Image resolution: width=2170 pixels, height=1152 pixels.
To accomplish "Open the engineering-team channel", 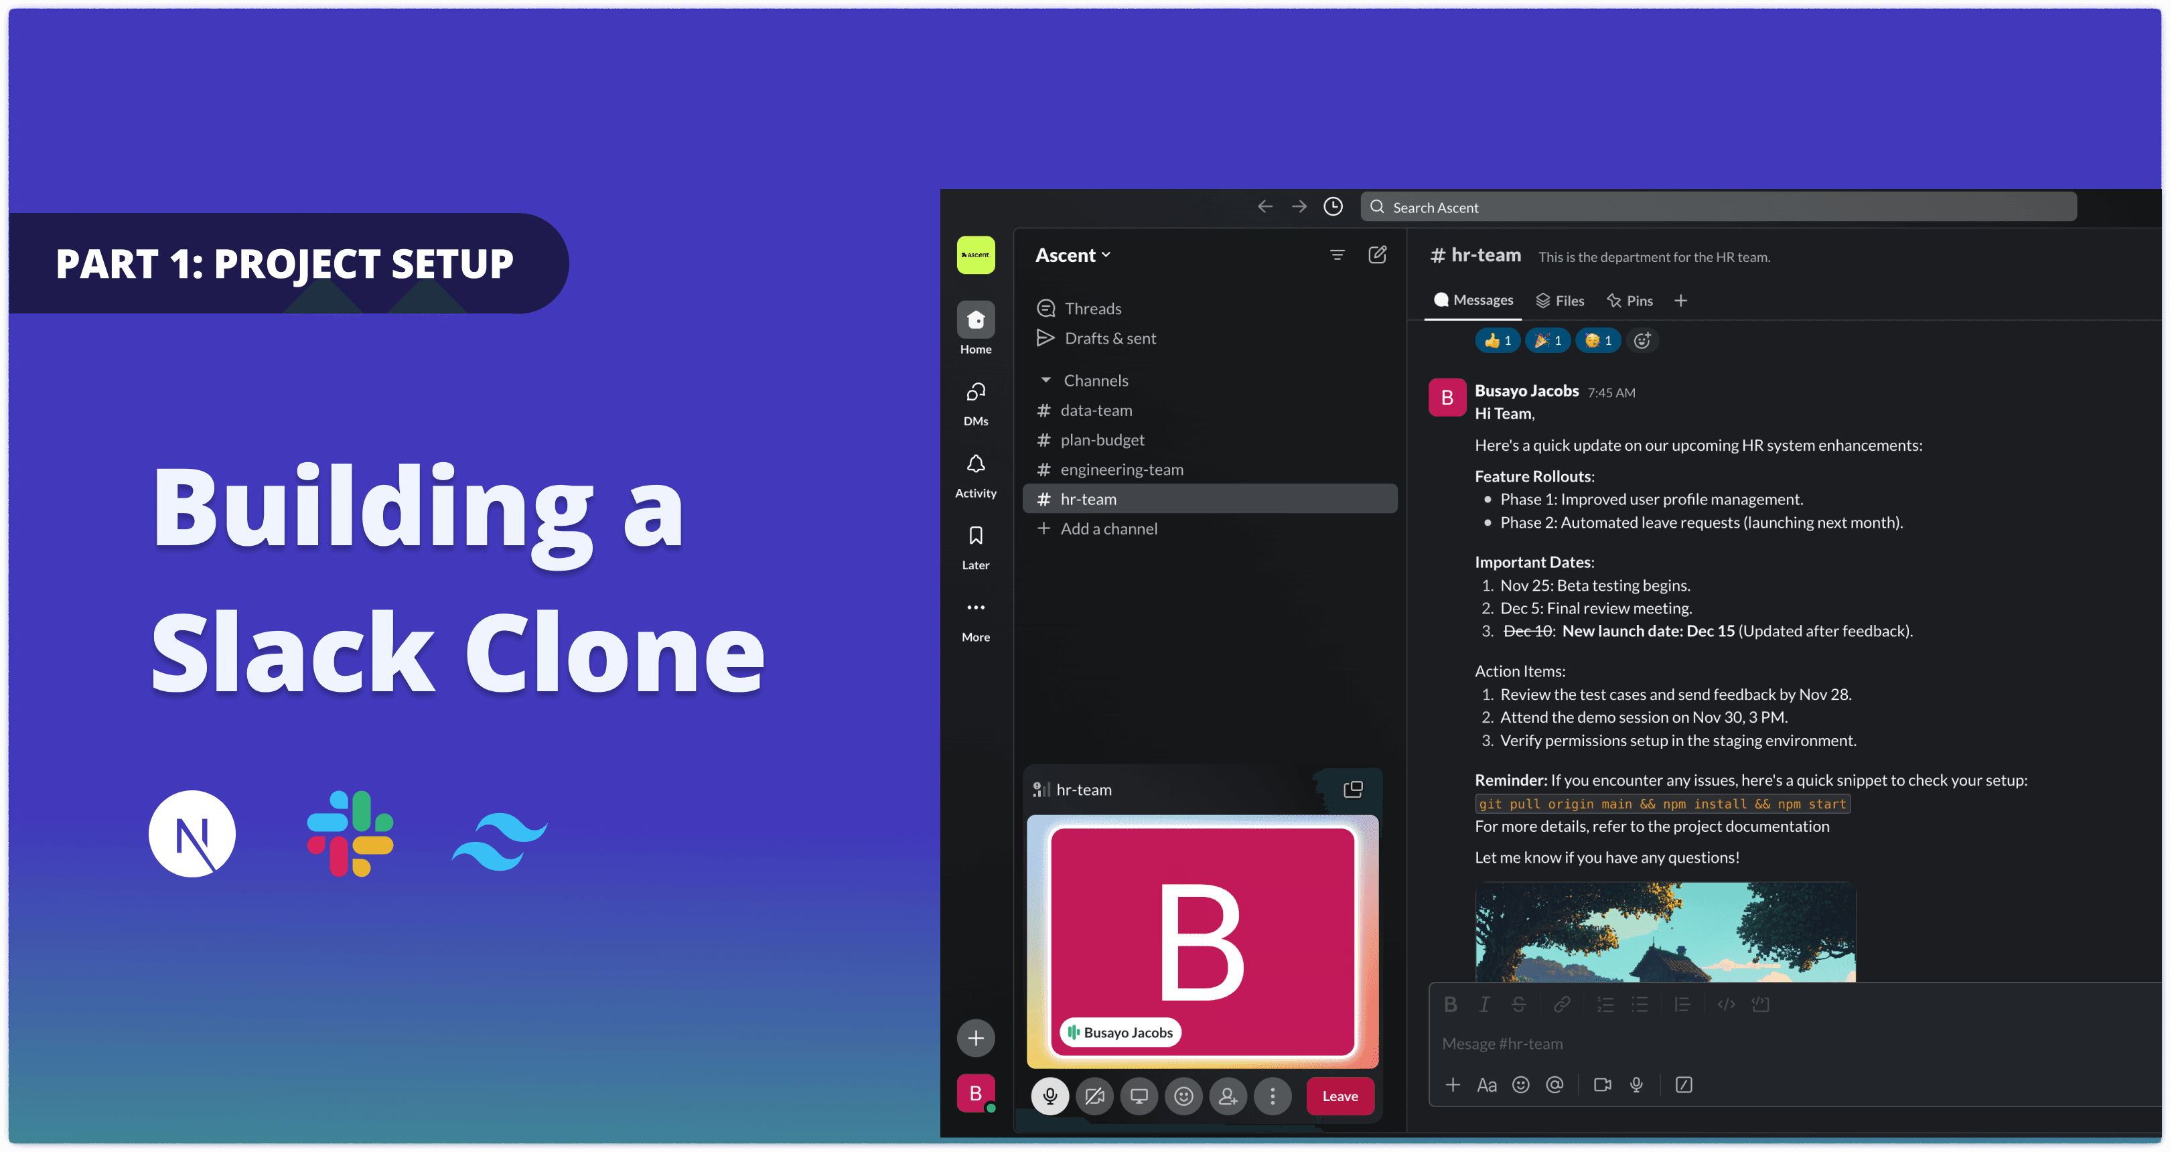I will point(1210,469).
